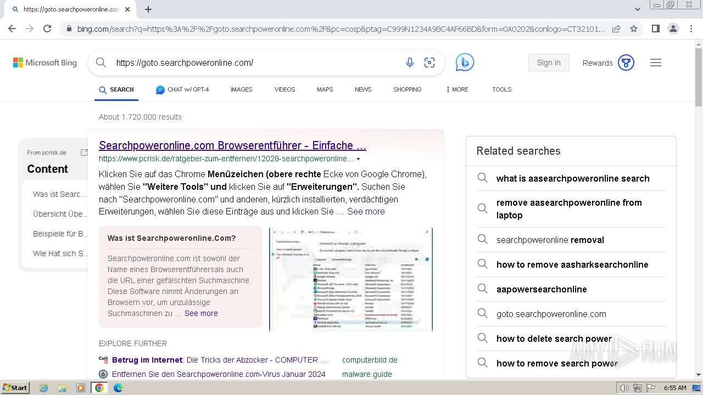Switch to MAPS tab
Screen dimensions: 703x395
point(325,89)
